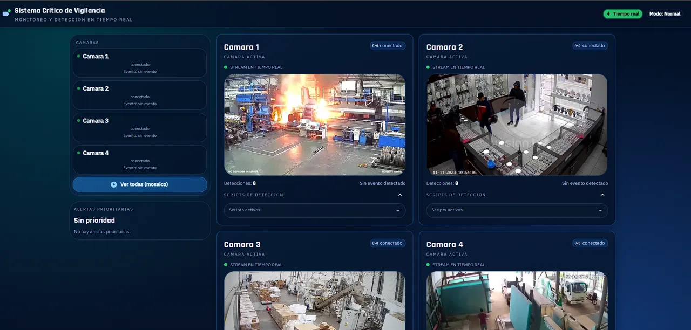Click the conectado badge on Camara 3 card
Viewport: 691px width, 330px height.
[388, 243]
